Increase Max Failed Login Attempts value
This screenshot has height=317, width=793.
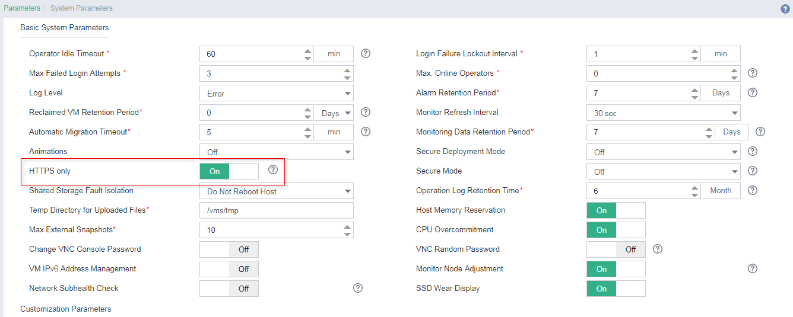[x=347, y=70]
